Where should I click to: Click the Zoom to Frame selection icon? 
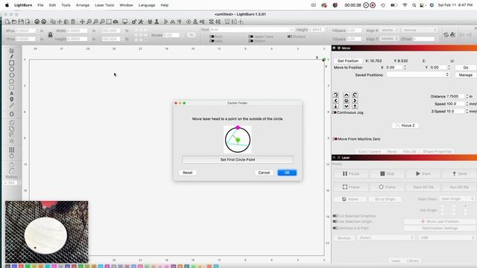(109, 22)
